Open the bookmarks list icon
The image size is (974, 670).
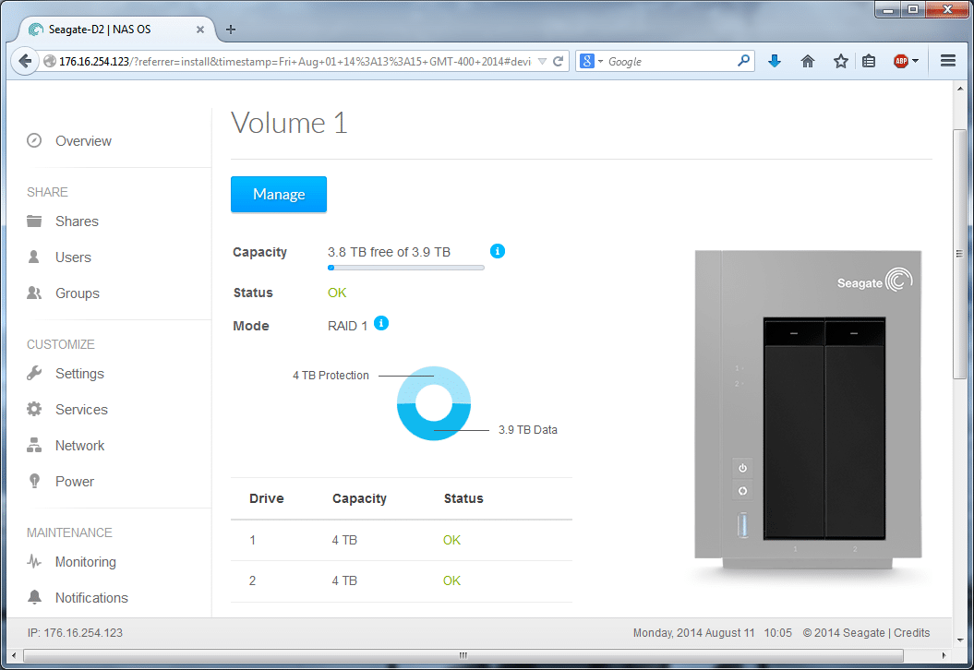[869, 61]
